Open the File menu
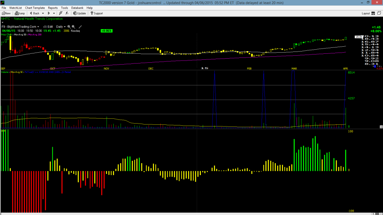This screenshot has width=383, height=215. pos(4,8)
